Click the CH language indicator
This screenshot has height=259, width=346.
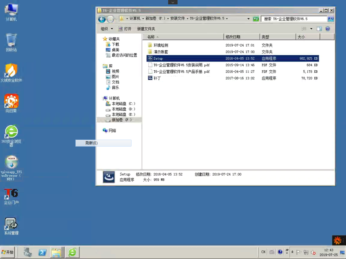pyautogui.click(x=263, y=252)
